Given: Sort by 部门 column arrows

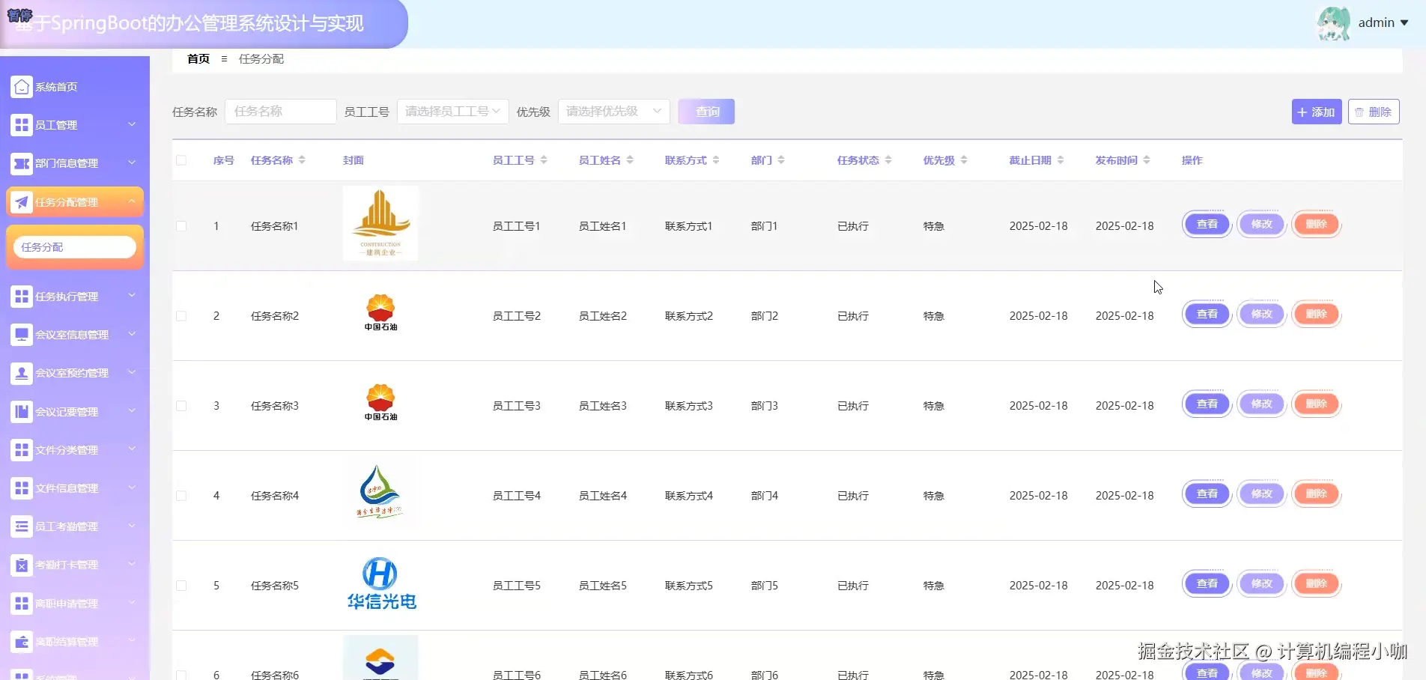Looking at the screenshot, I should [x=781, y=160].
